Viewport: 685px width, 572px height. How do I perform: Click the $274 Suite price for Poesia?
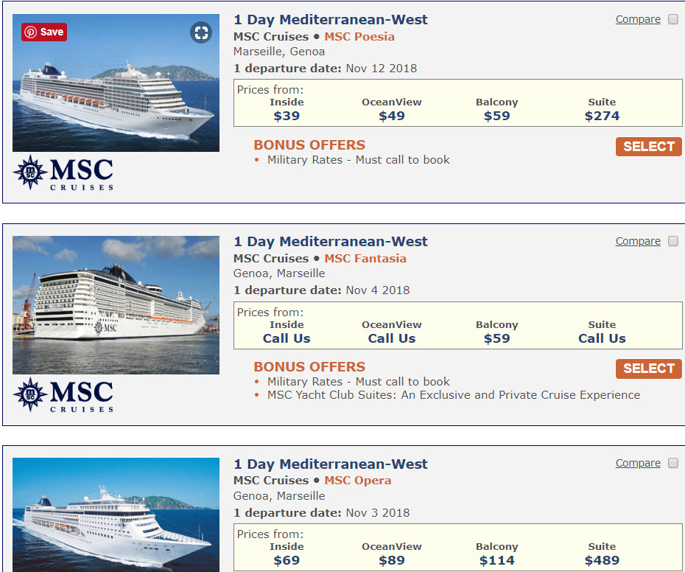click(602, 116)
